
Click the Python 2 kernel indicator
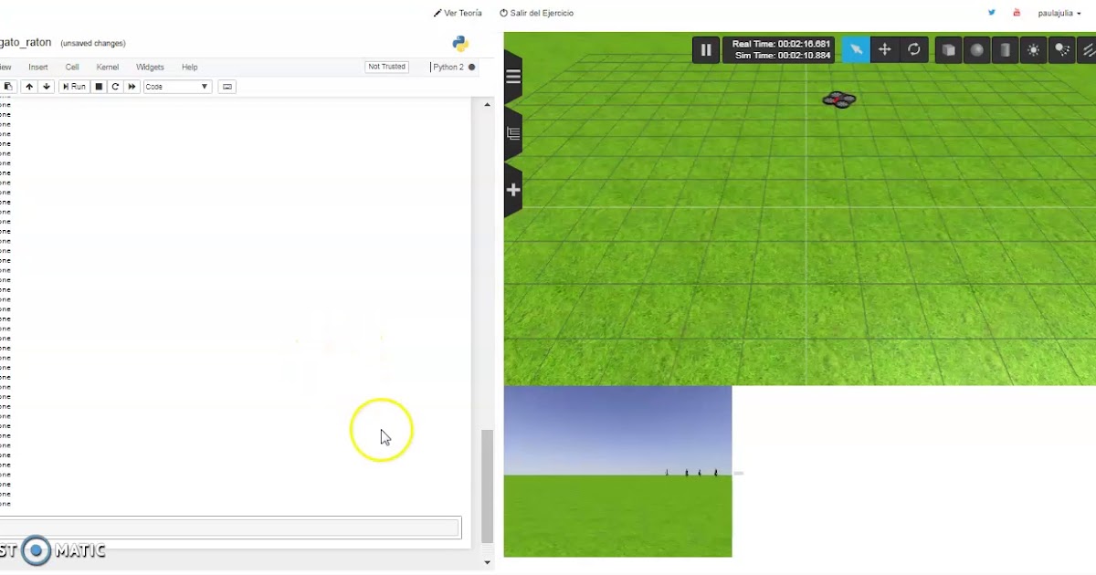point(453,68)
